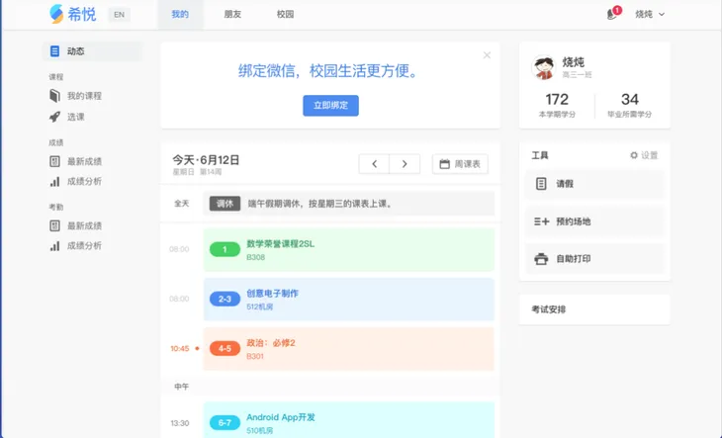Dismiss the WeChat binding banner
This screenshot has height=438, width=722.
click(x=487, y=55)
